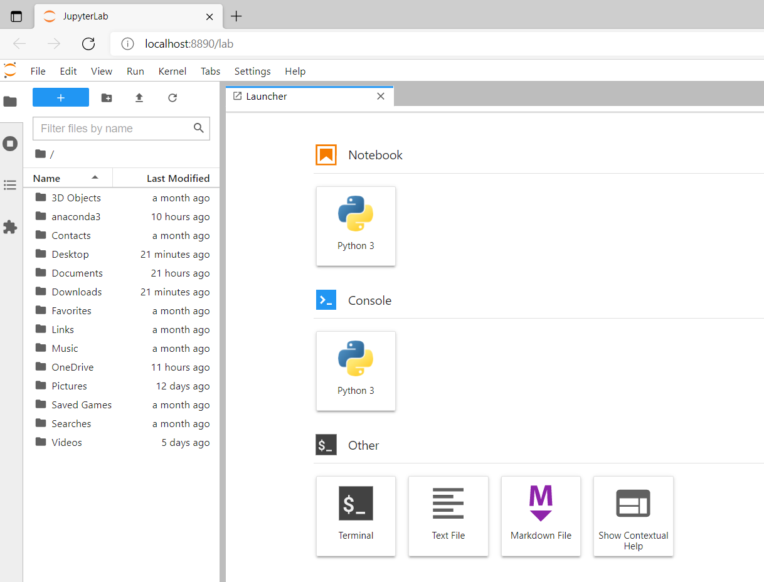Image resolution: width=764 pixels, height=582 pixels.
Task: Open the File Browser sidebar folder icon
Action: [x=10, y=102]
